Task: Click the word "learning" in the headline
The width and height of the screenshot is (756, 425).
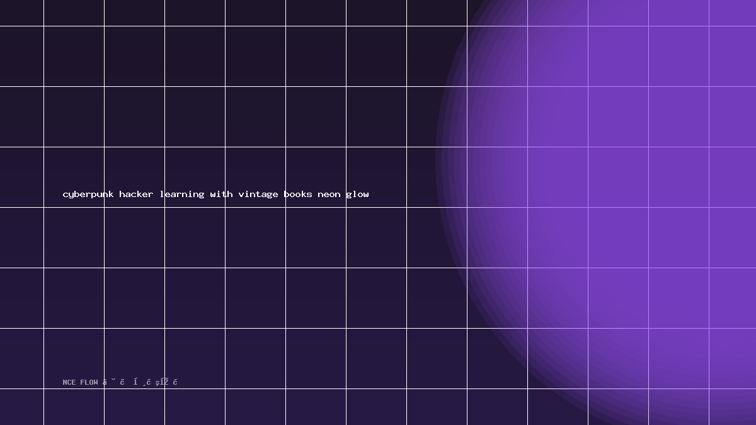Action: pos(182,195)
